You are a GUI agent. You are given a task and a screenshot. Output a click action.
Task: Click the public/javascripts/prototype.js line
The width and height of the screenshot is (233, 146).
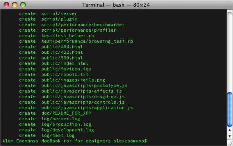pyautogui.click(x=73, y=86)
